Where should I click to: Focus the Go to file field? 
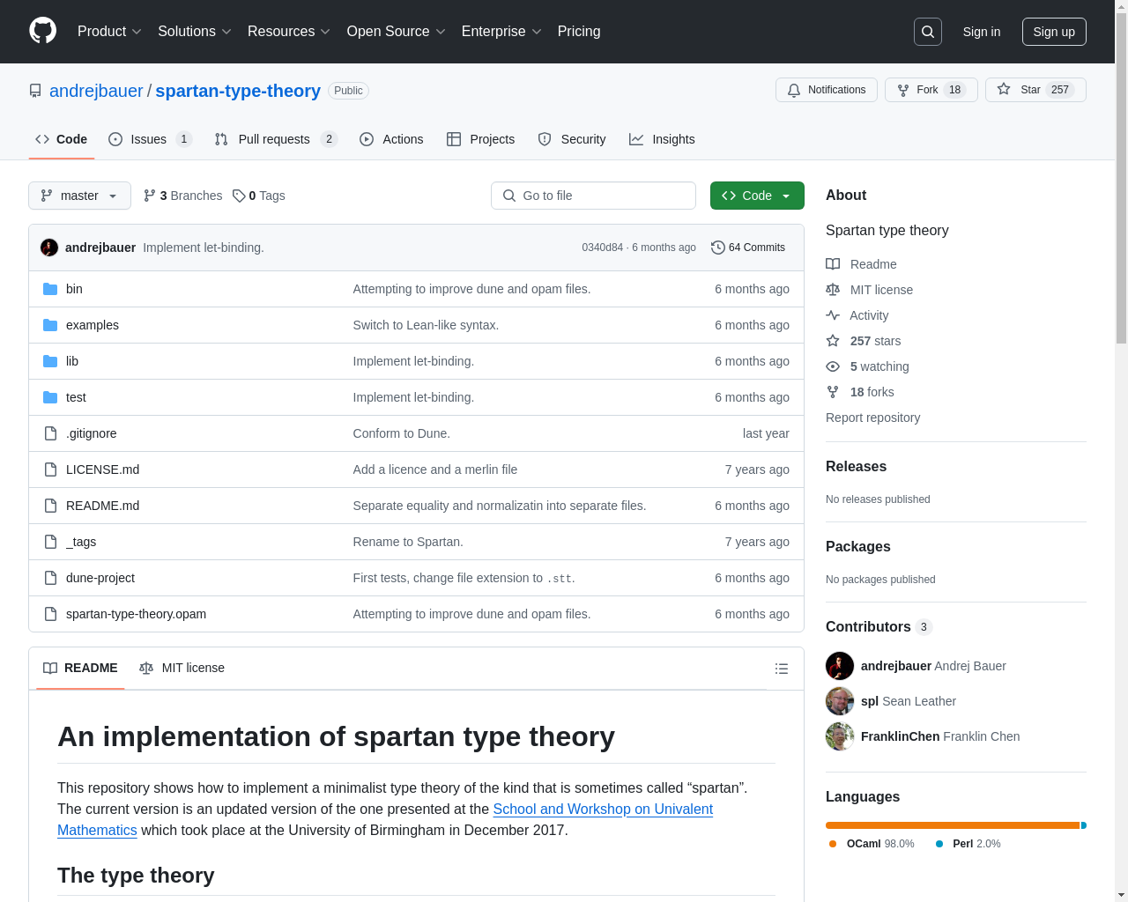pos(593,196)
